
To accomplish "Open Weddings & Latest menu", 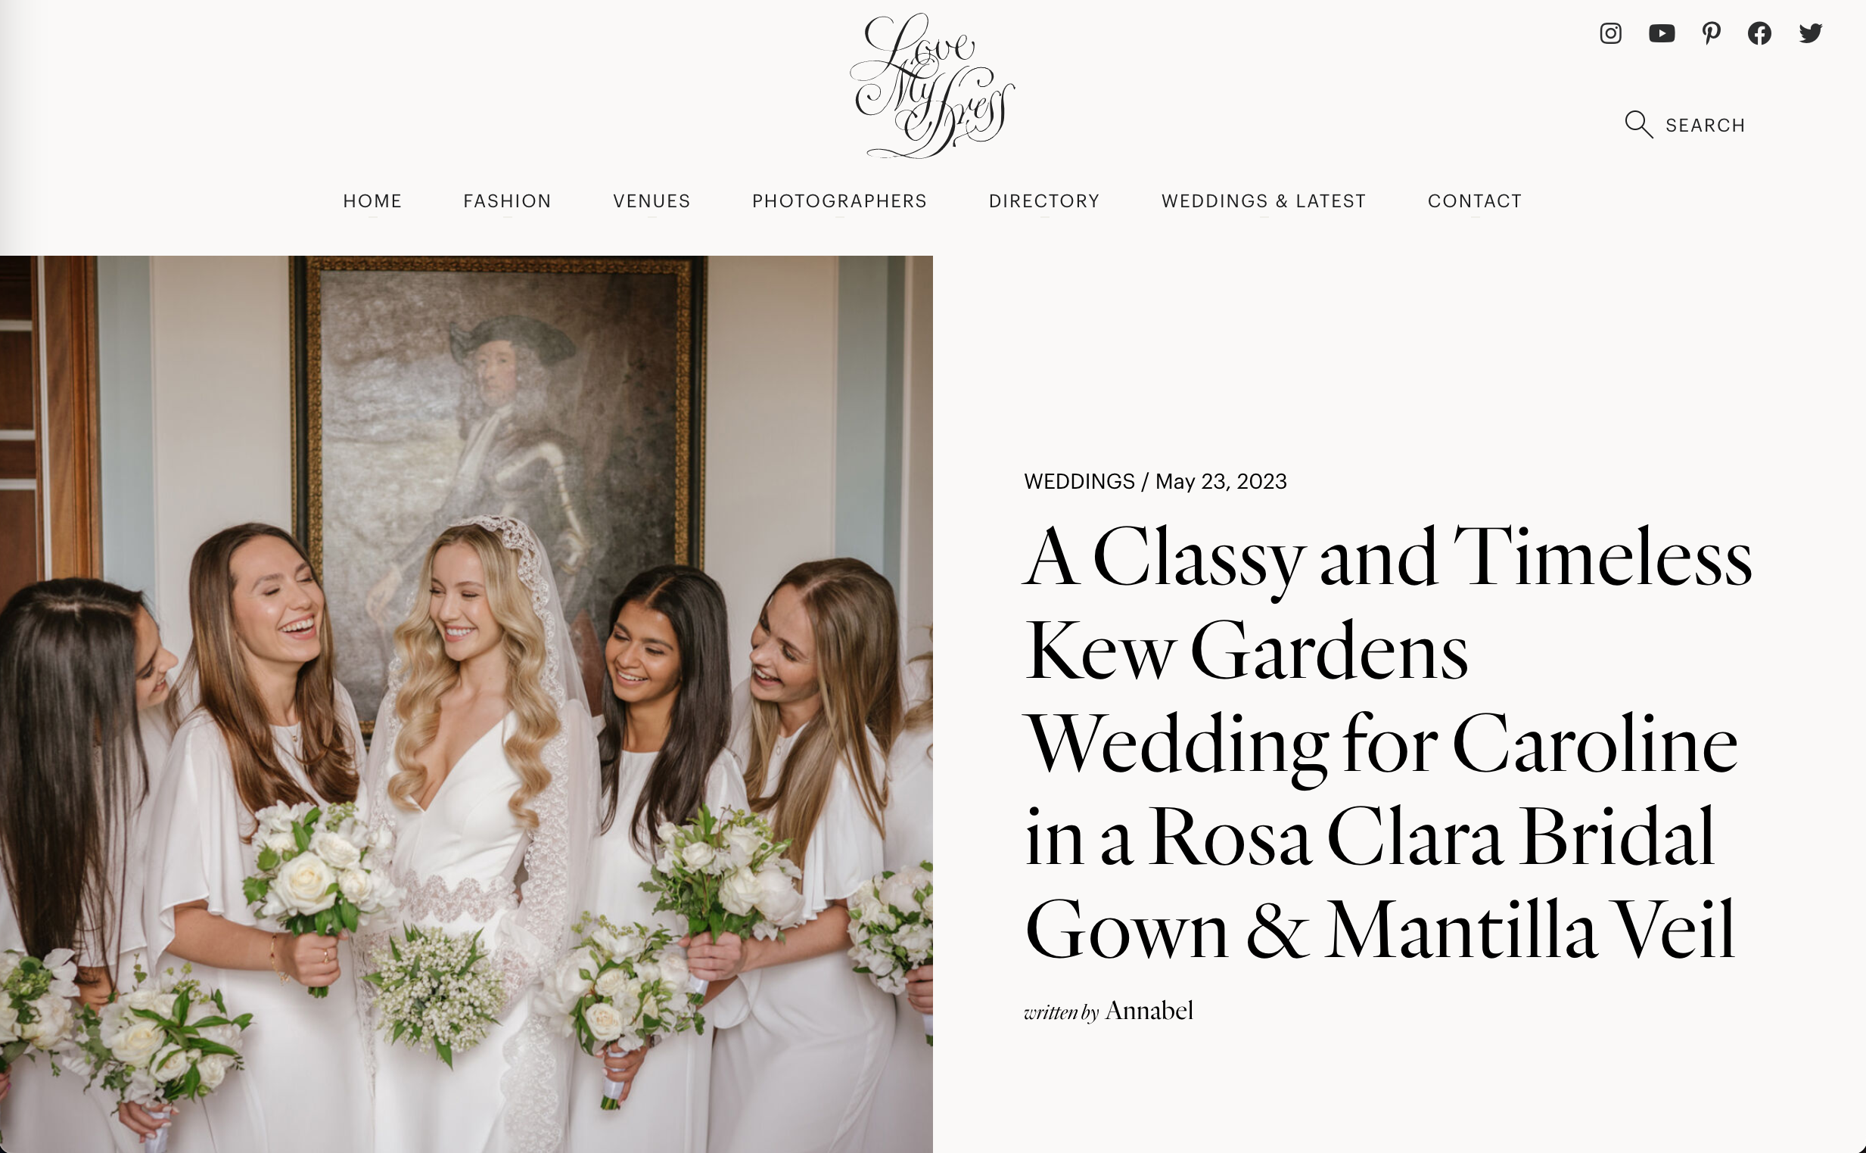I will 1263,201.
